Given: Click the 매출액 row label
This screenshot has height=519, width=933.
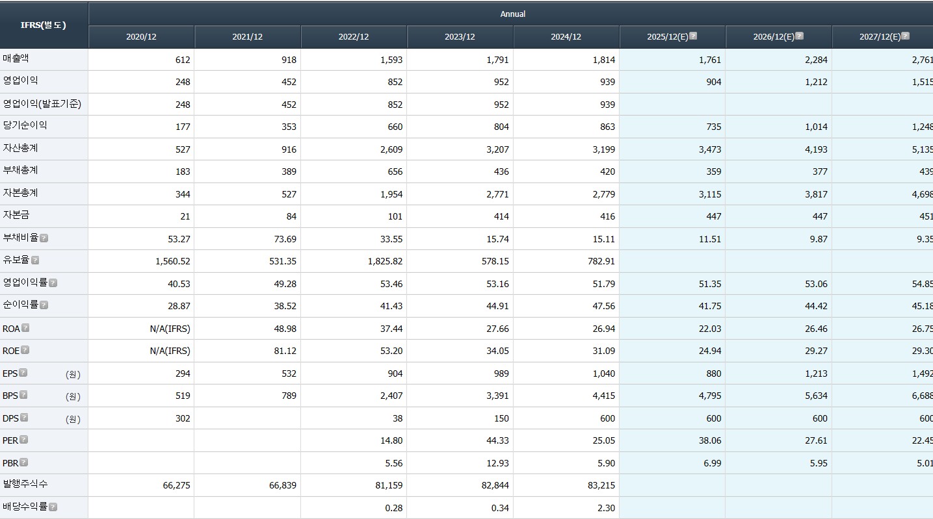Looking at the screenshot, I should pos(16,58).
